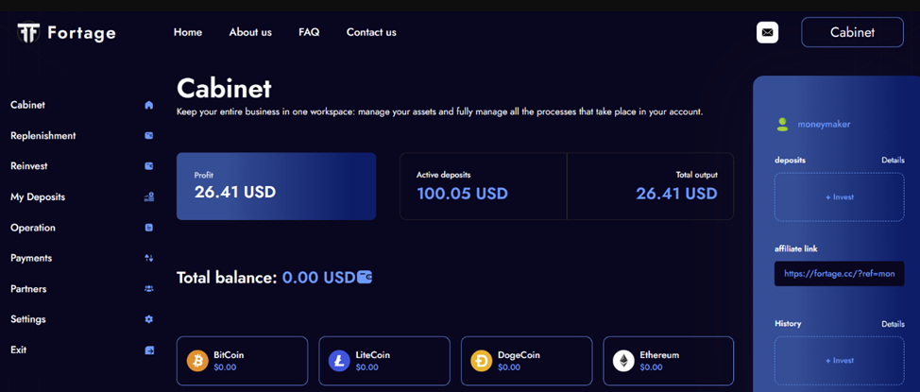Click Invest under deposits panel
Viewport: 920px width, 392px height.
point(839,197)
